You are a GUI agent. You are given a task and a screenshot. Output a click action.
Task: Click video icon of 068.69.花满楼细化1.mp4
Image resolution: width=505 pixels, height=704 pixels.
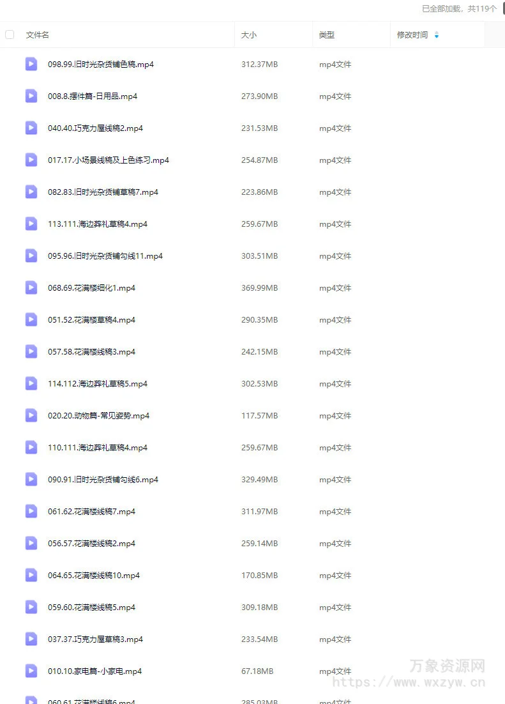tap(31, 287)
